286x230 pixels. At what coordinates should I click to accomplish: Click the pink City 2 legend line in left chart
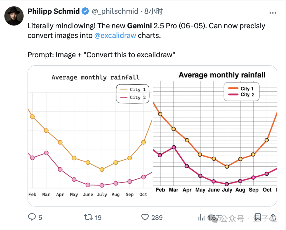(124, 97)
